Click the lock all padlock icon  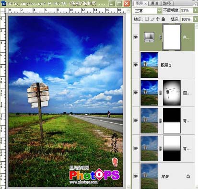tap(163, 19)
